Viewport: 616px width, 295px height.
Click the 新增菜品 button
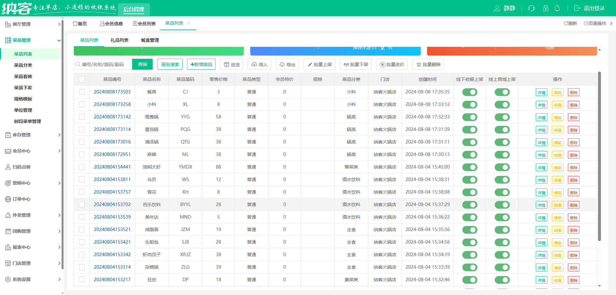click(201, 65)
